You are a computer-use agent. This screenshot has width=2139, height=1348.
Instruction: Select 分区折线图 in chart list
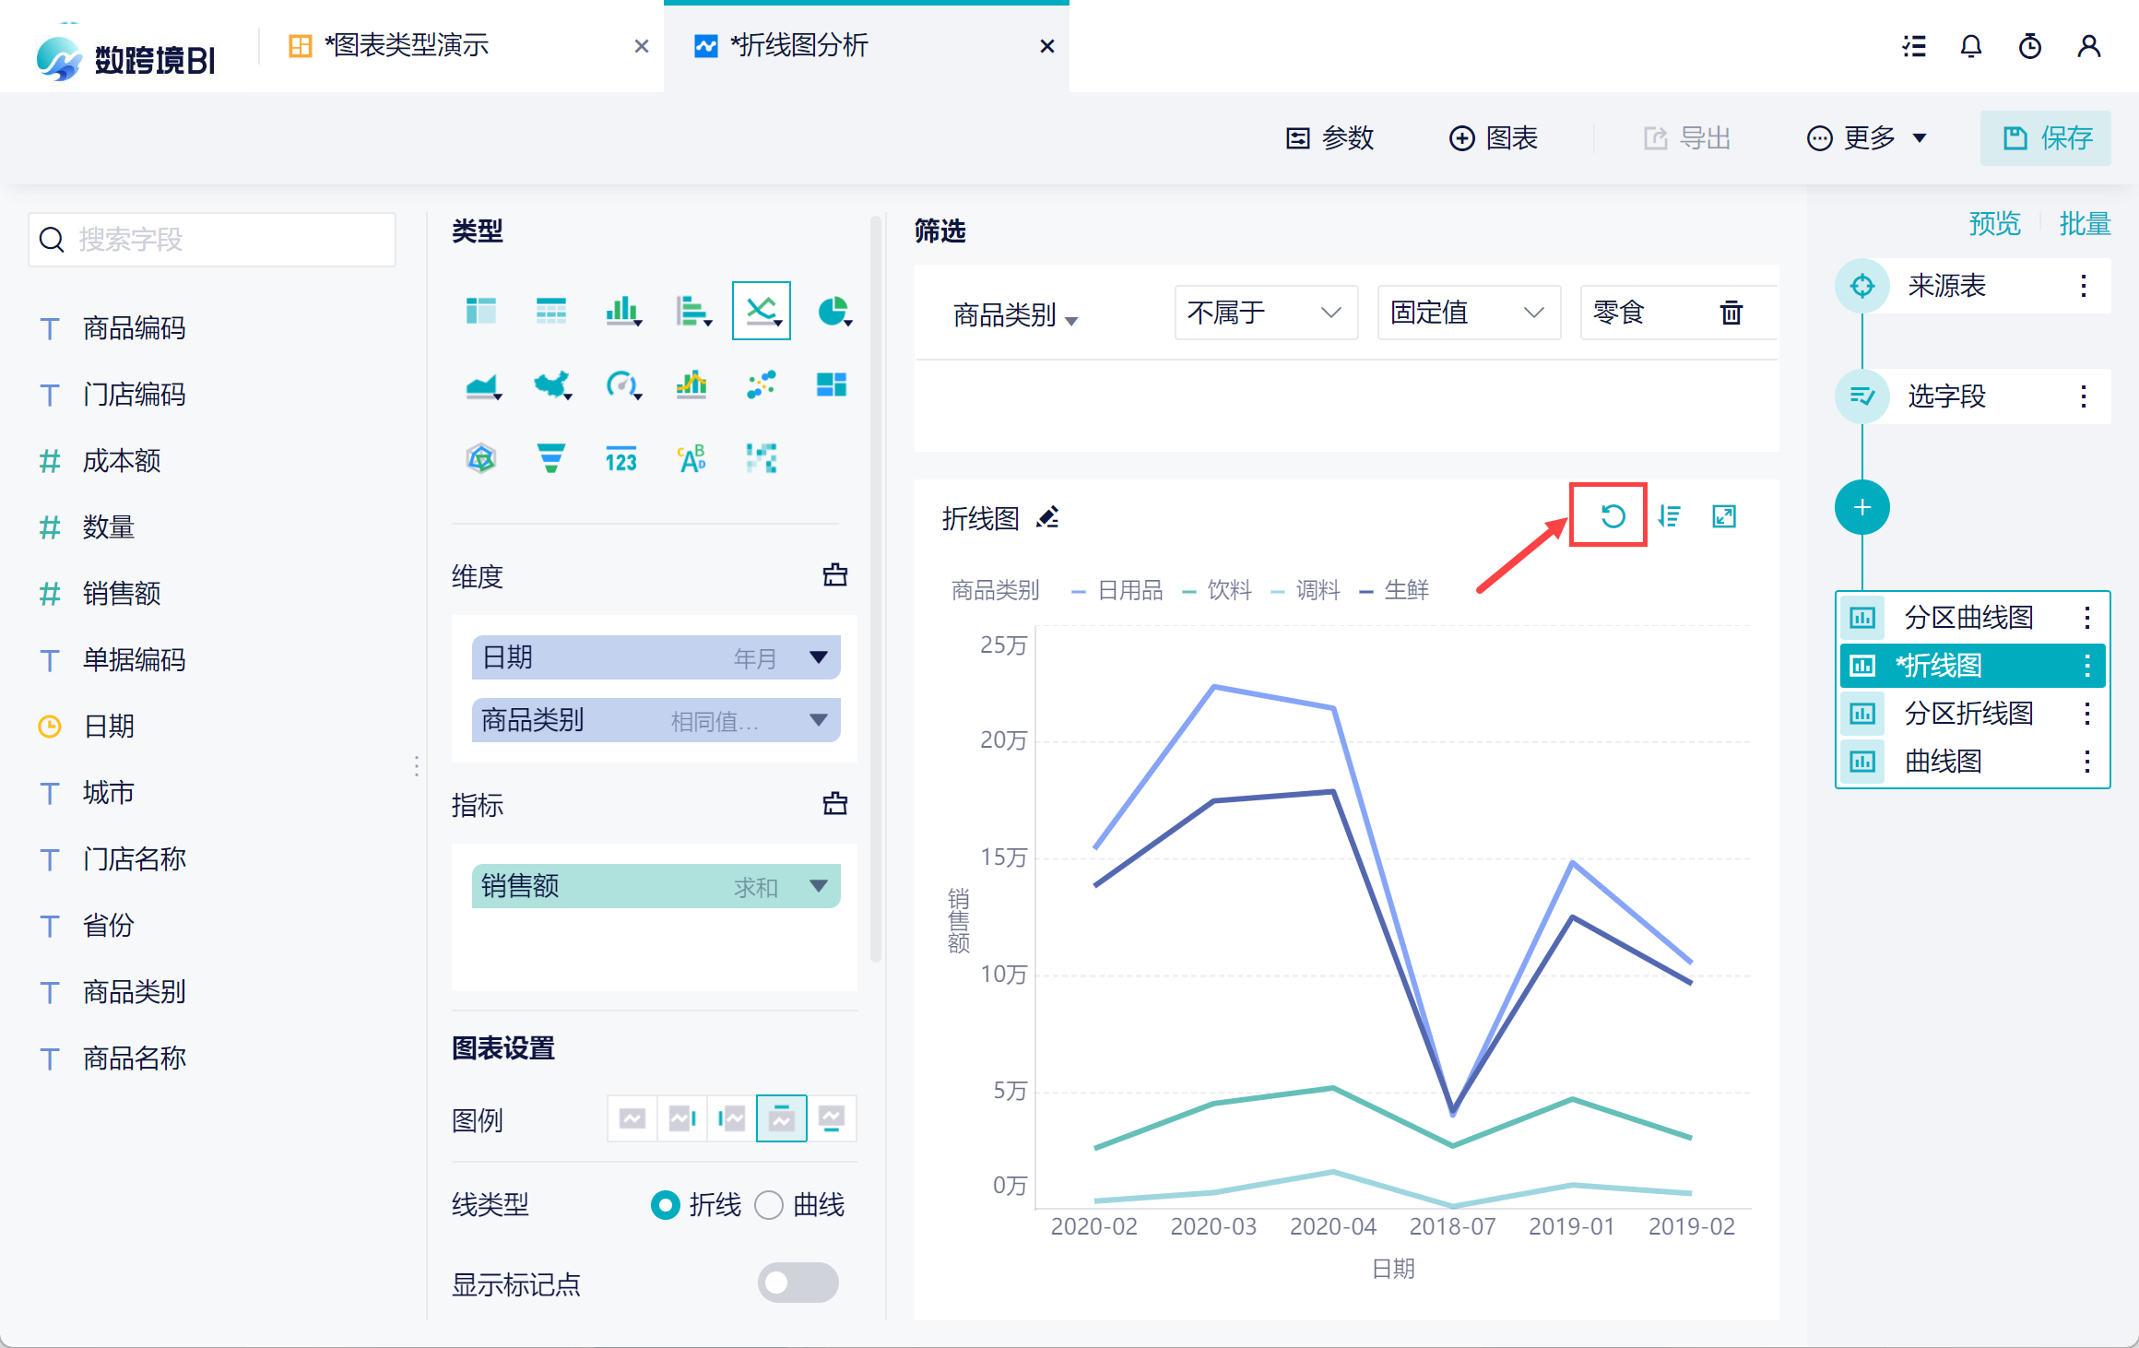point(1968,713)
